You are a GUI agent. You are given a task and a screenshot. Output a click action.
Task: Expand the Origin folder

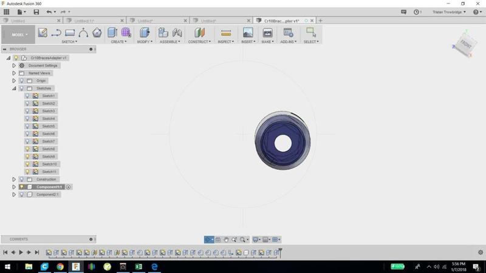coord(14,81)
